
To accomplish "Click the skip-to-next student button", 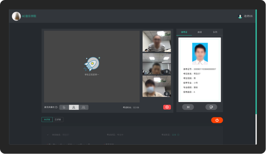I will pos(188,107).
